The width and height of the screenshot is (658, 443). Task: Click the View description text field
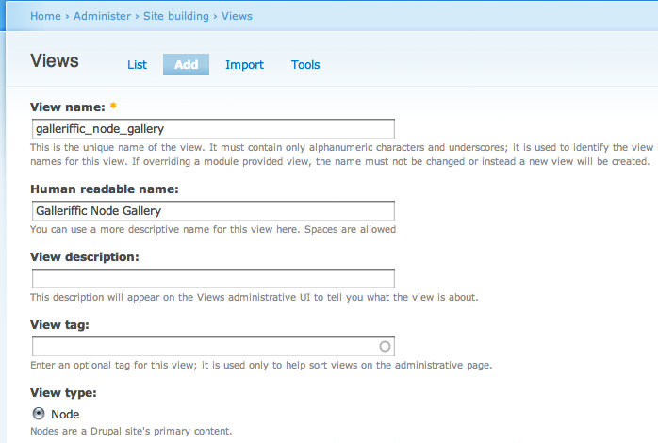213,279
